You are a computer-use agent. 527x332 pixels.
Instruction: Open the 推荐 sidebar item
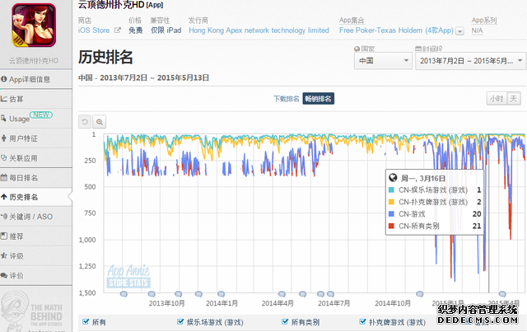(x=36, y=236)
